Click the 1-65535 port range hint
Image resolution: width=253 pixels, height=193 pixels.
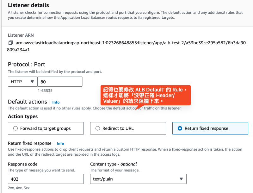(x=45, y=90)
